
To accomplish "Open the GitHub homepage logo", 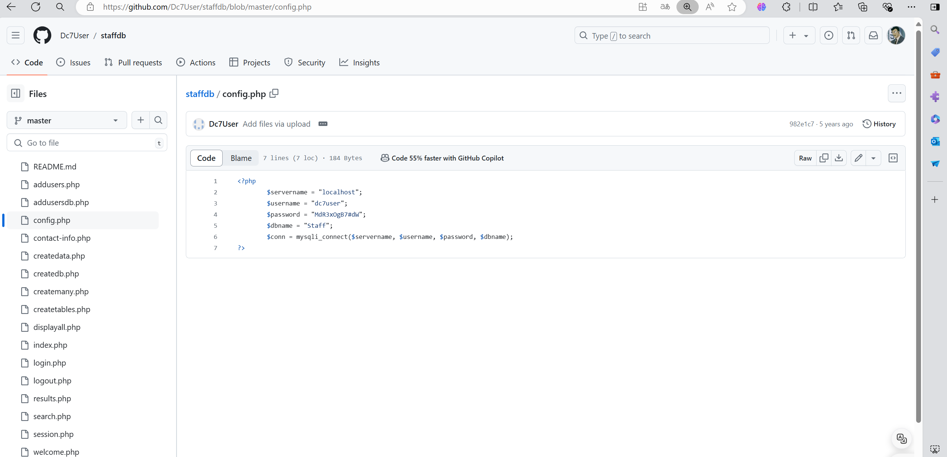I will (42, 35).
